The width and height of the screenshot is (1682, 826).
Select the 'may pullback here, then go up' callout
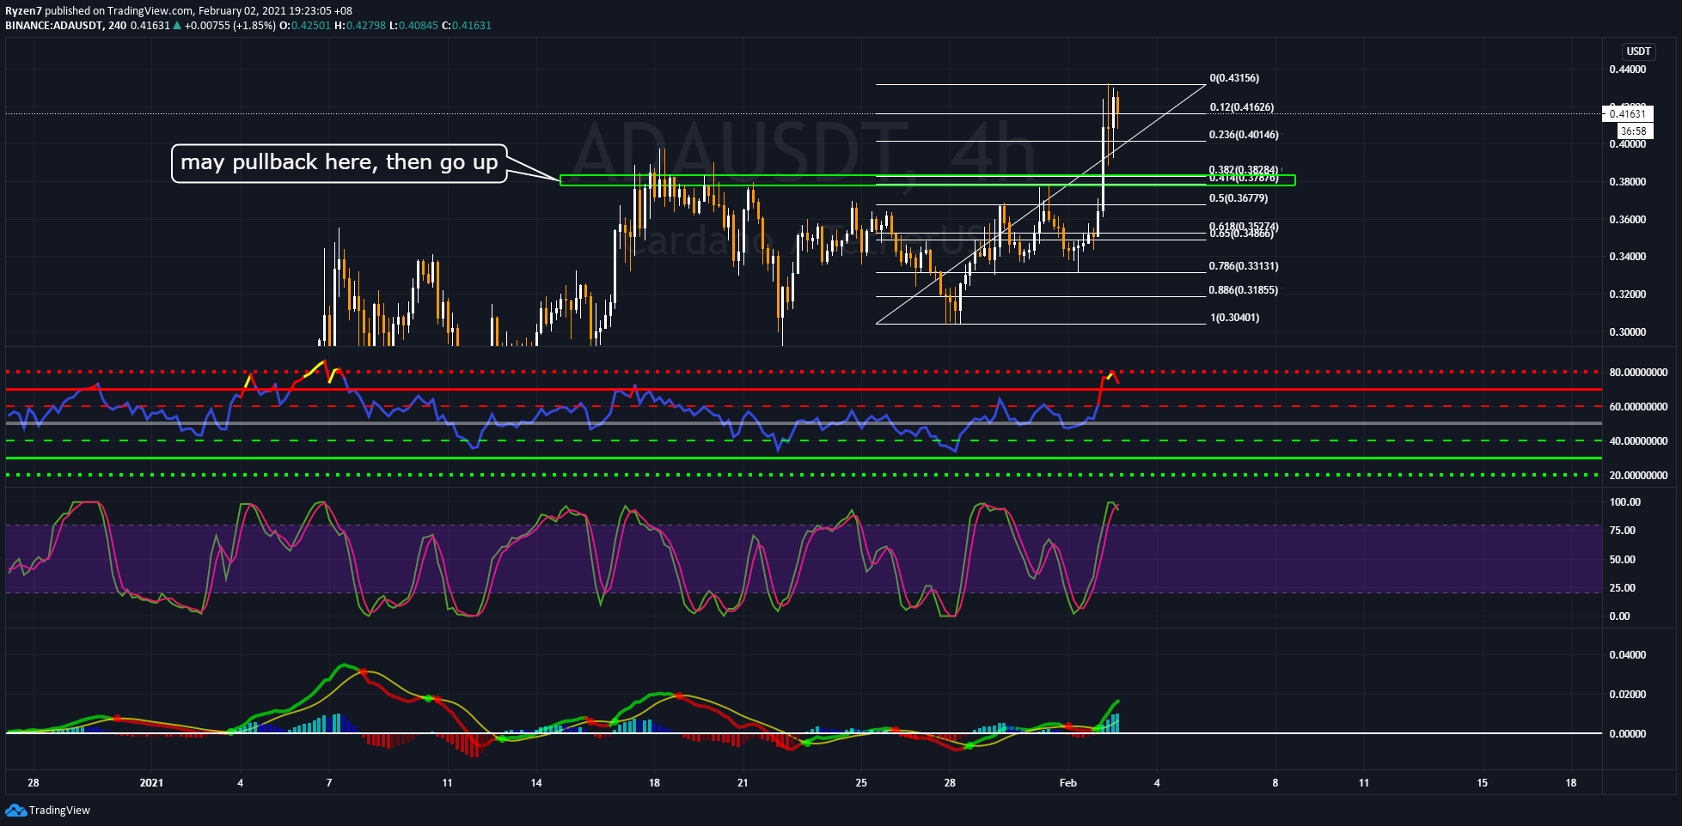click(x=339, y=163)
